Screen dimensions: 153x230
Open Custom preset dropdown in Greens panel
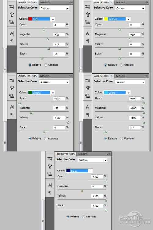(54, 82)
